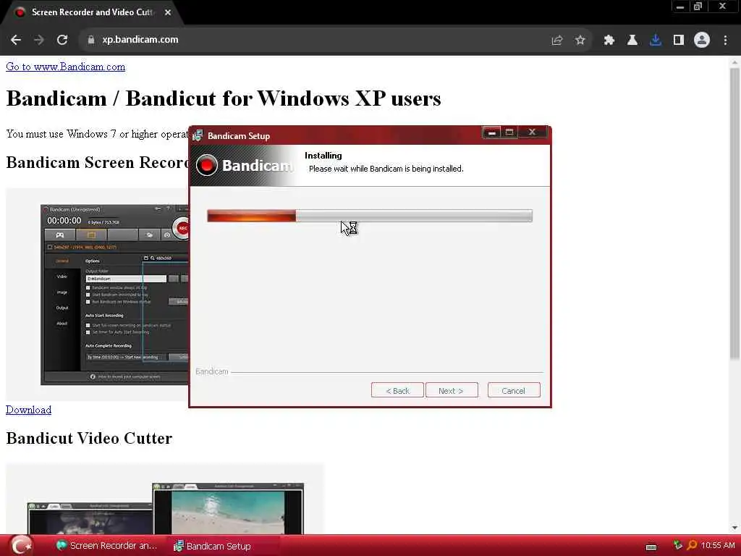Click the Installing heading text
This screenshot has width=741, height=556.
point(323,156)
